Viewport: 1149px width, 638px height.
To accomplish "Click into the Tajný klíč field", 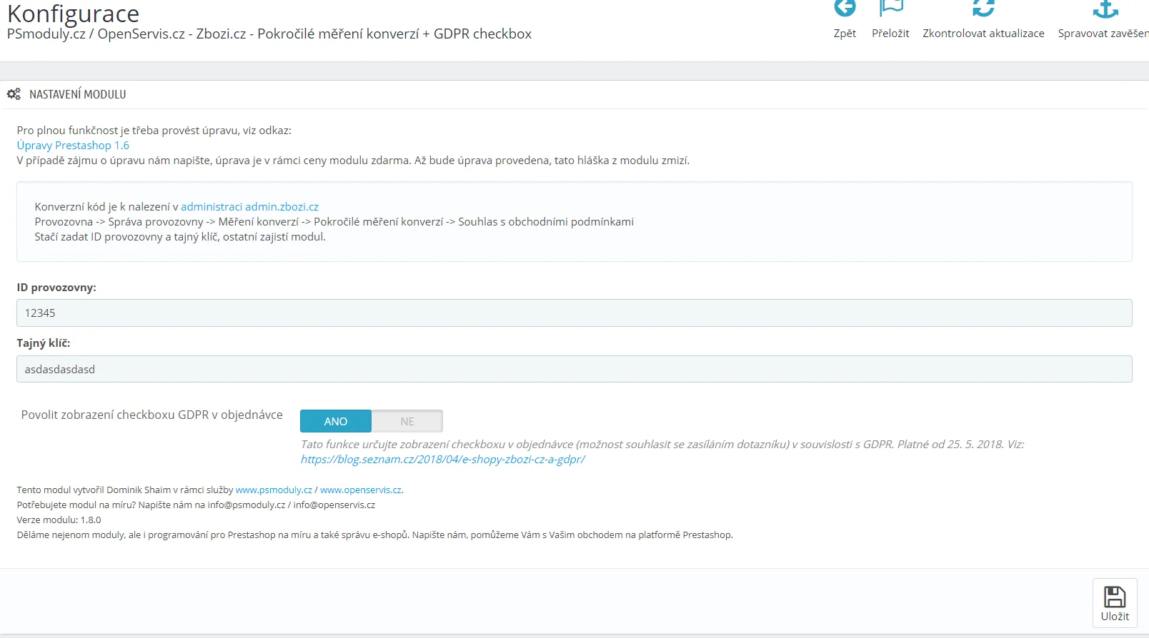I will pos(574,370).
